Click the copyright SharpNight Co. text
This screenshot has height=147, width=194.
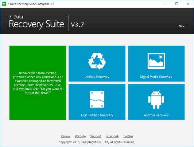(x=97, y=142)
